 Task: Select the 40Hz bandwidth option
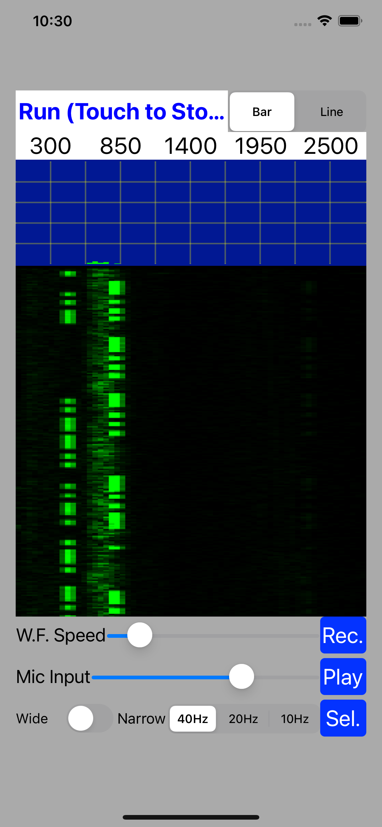pos(193,718)
